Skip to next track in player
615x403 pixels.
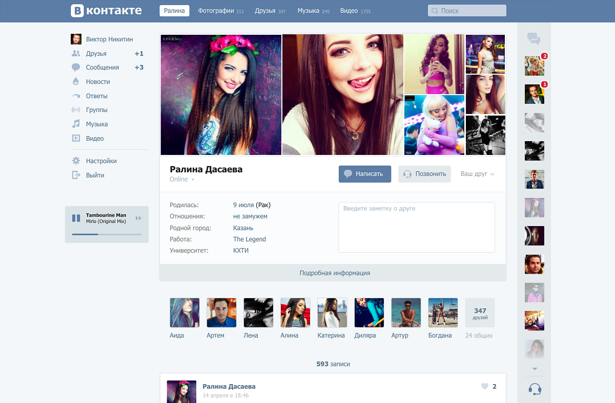click(138, 218)
